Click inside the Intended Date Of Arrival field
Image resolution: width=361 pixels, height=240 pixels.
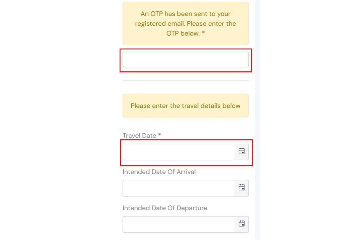[179, 188]
